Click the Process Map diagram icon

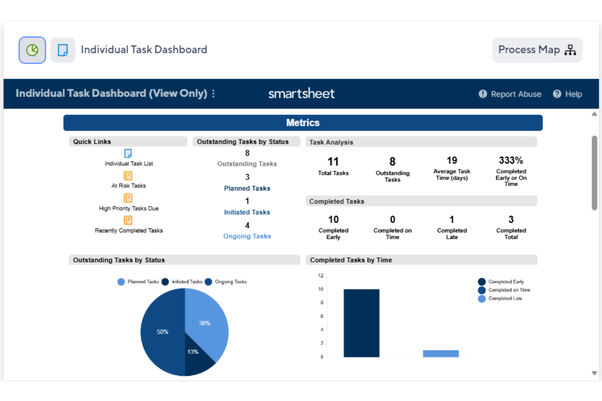click(571, 50)
